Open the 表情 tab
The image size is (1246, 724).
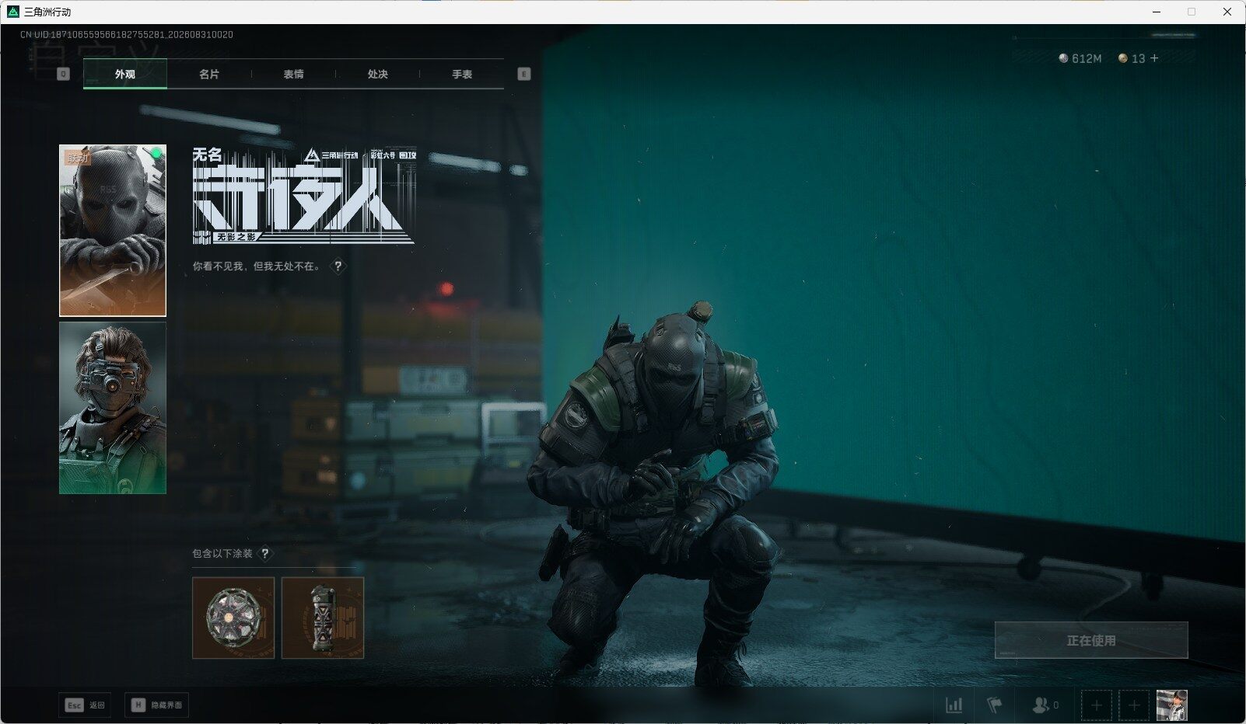(x=293, y=74)
